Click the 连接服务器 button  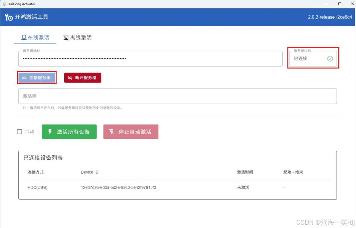(x=37, y=78)
